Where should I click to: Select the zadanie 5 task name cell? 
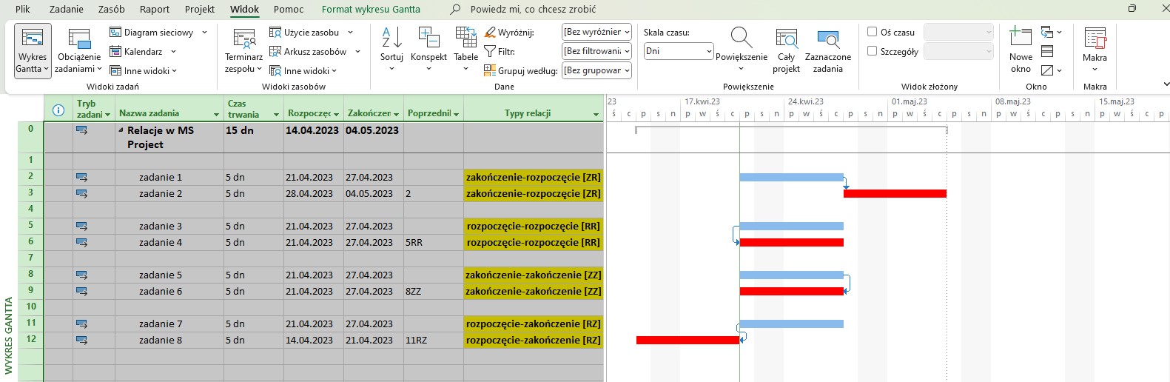point(161,275)
